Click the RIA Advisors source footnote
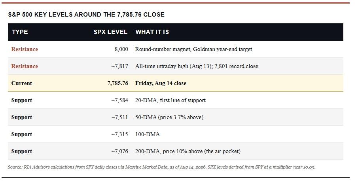 (x=161, y=167)
